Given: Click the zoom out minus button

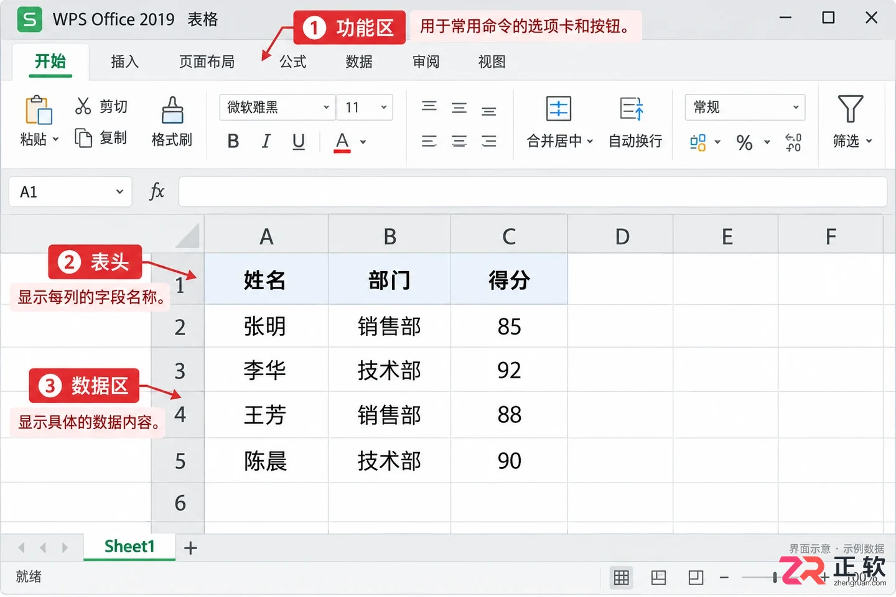Looking at the screenshot, I should point(724,578).
